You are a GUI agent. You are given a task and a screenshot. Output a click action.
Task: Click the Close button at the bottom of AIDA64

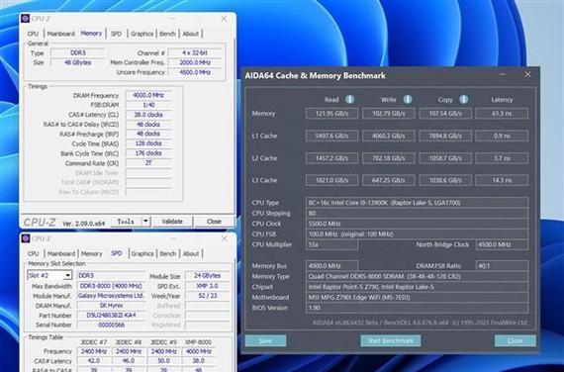[x=516, y=340]
